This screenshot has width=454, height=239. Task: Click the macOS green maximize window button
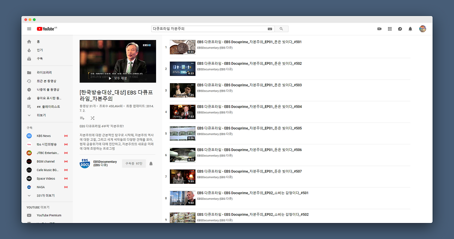click(34, 19)
